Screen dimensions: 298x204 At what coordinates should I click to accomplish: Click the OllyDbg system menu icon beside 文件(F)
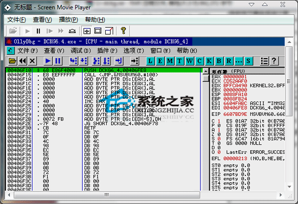(10, 51)
